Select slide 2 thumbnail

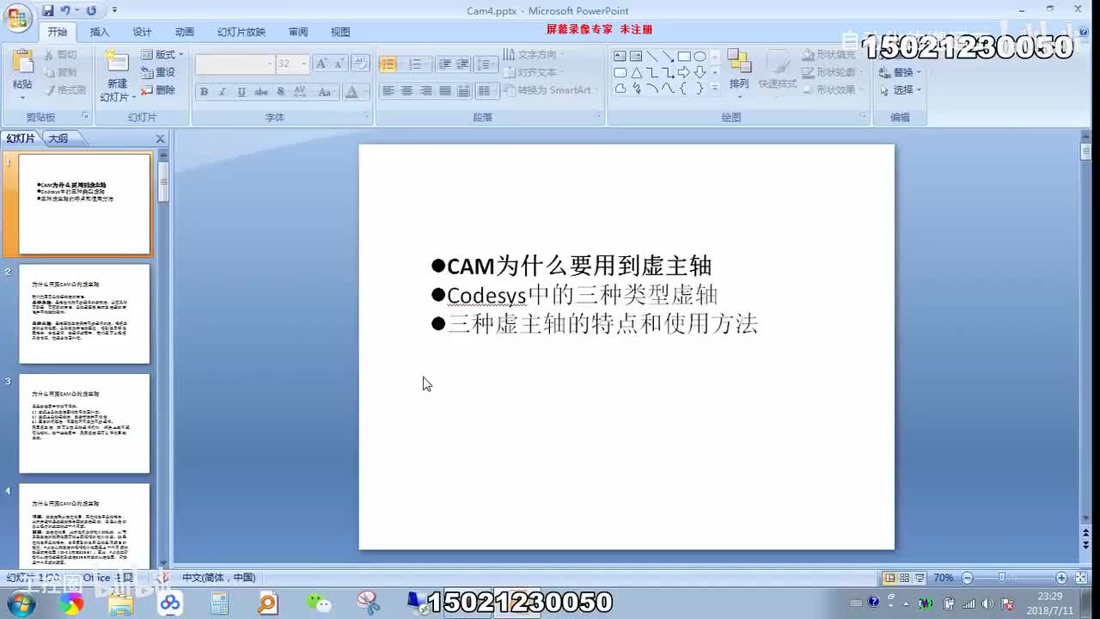click(84, 314)
